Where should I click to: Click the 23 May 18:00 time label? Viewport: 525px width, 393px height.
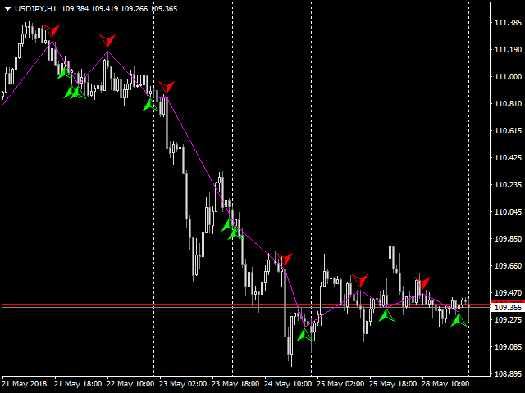[x=235, y=384]
